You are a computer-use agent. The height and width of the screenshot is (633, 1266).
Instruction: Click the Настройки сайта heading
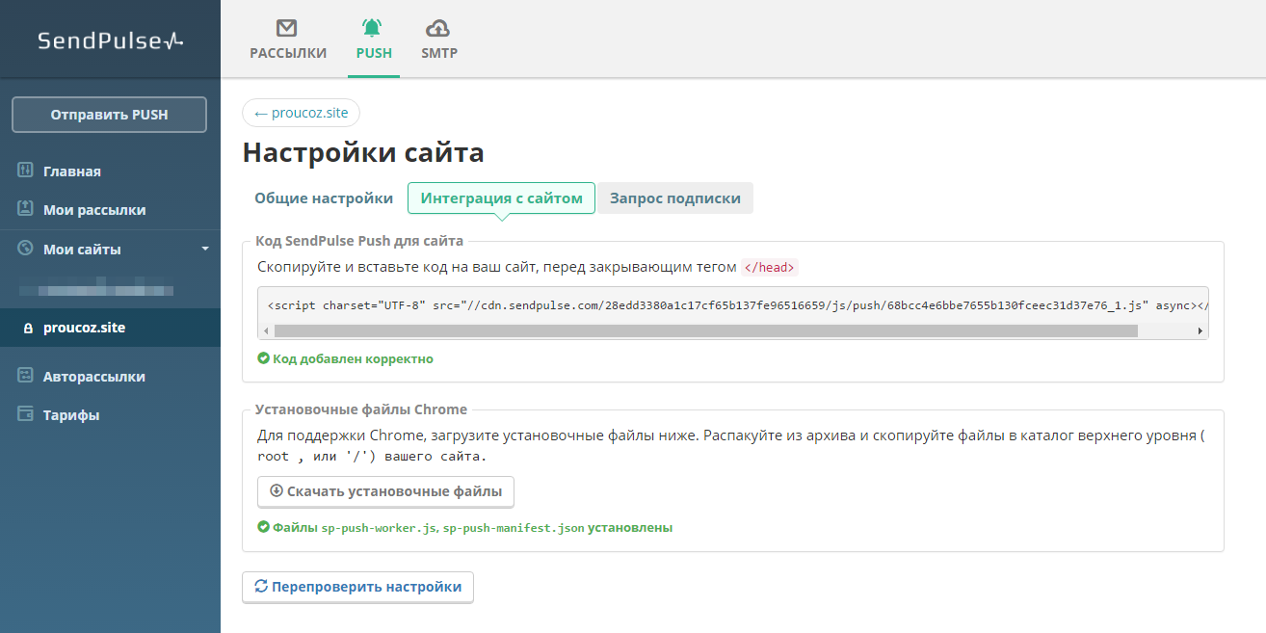(x=363, y=152)
